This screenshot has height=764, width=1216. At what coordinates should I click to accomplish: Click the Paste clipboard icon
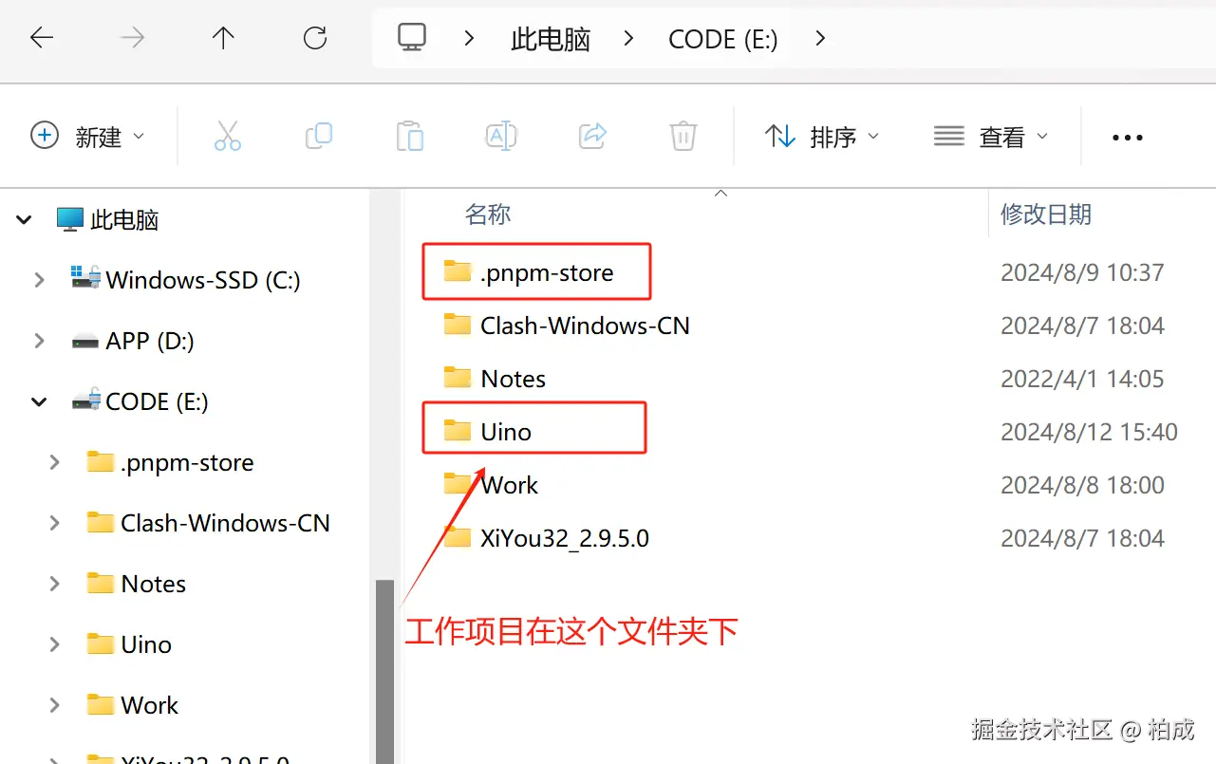[x=410, y=137]
